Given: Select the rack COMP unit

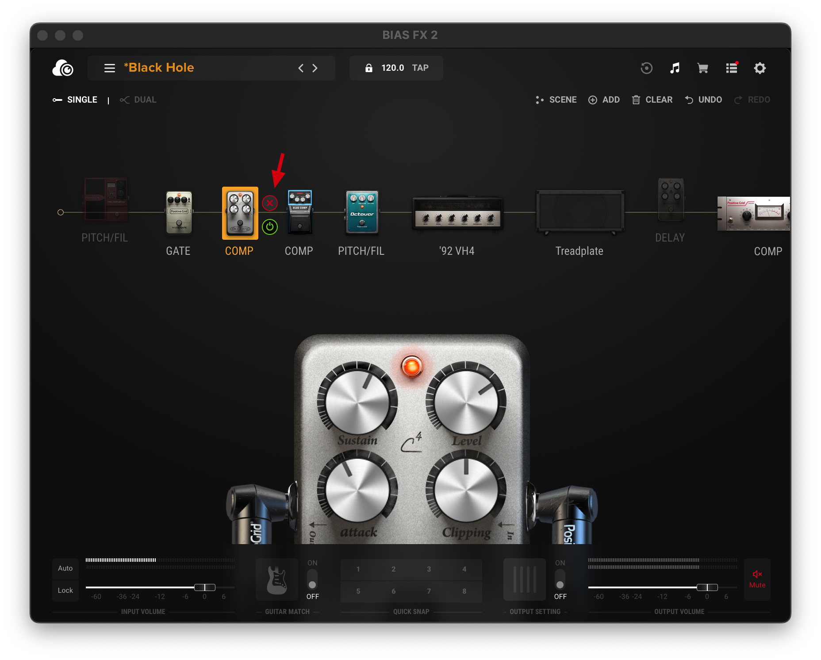Looking at the screenshot, I should pyautogui.click(x=754, y=214).
